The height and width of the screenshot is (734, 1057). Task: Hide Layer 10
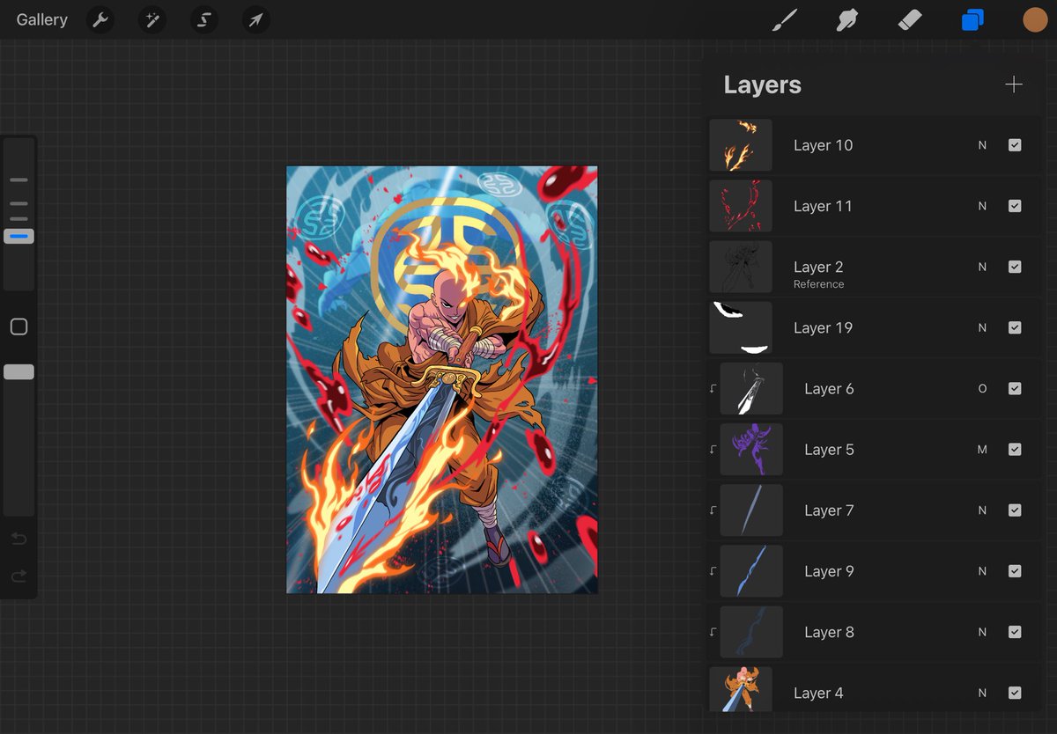[x=1015, y=145]
